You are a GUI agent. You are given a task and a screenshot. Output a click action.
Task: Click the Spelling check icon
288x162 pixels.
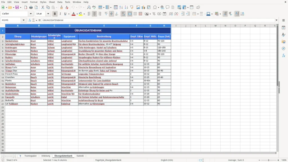(x=94, y=7)
